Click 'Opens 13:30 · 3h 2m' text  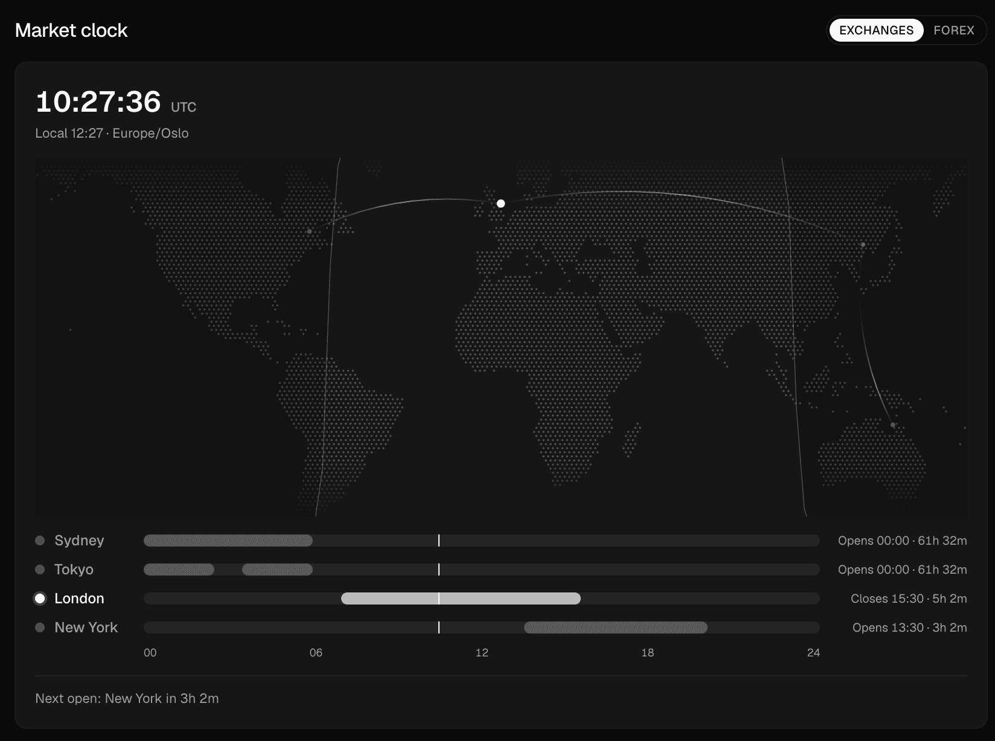coord(909,627)
